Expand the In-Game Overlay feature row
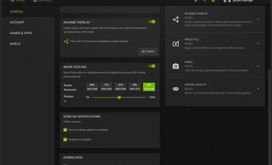272x165 pixels. 258,19
